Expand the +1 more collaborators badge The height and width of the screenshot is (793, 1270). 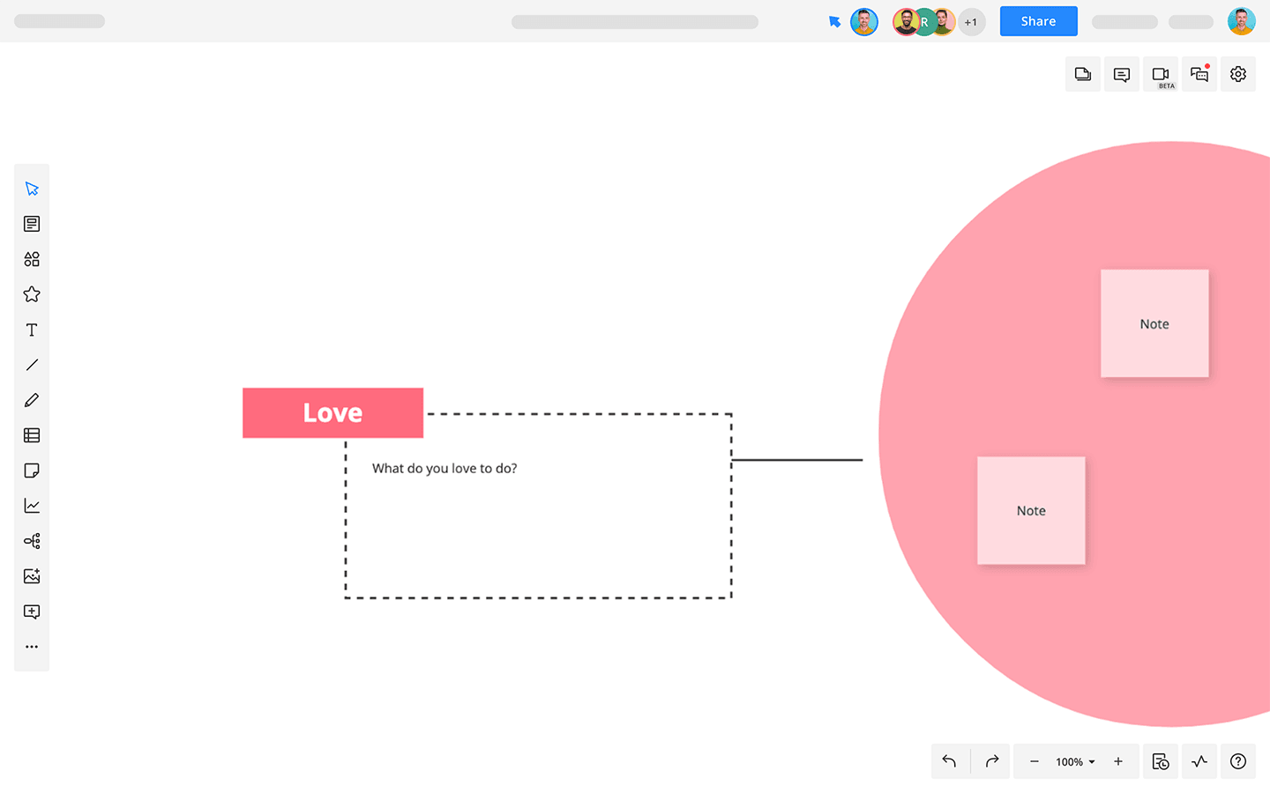coord(971,22)
